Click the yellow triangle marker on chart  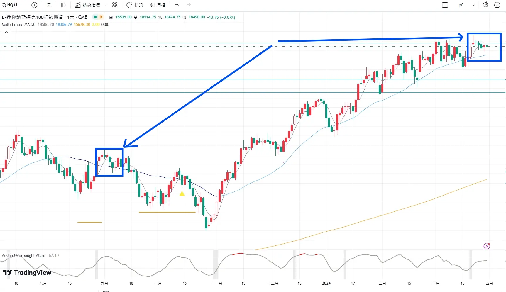point(182,193)
